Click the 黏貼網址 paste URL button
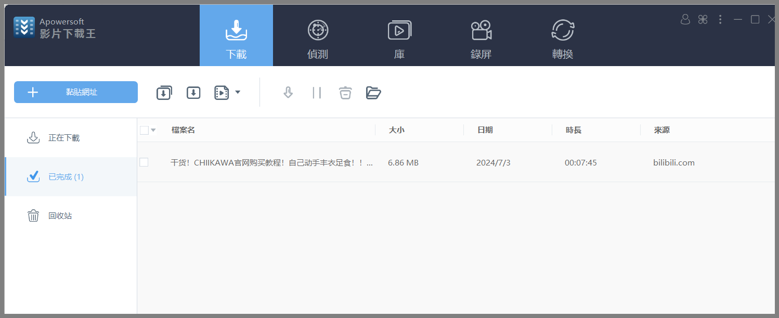This screenshot has width=779, height=318. [76, 92]
